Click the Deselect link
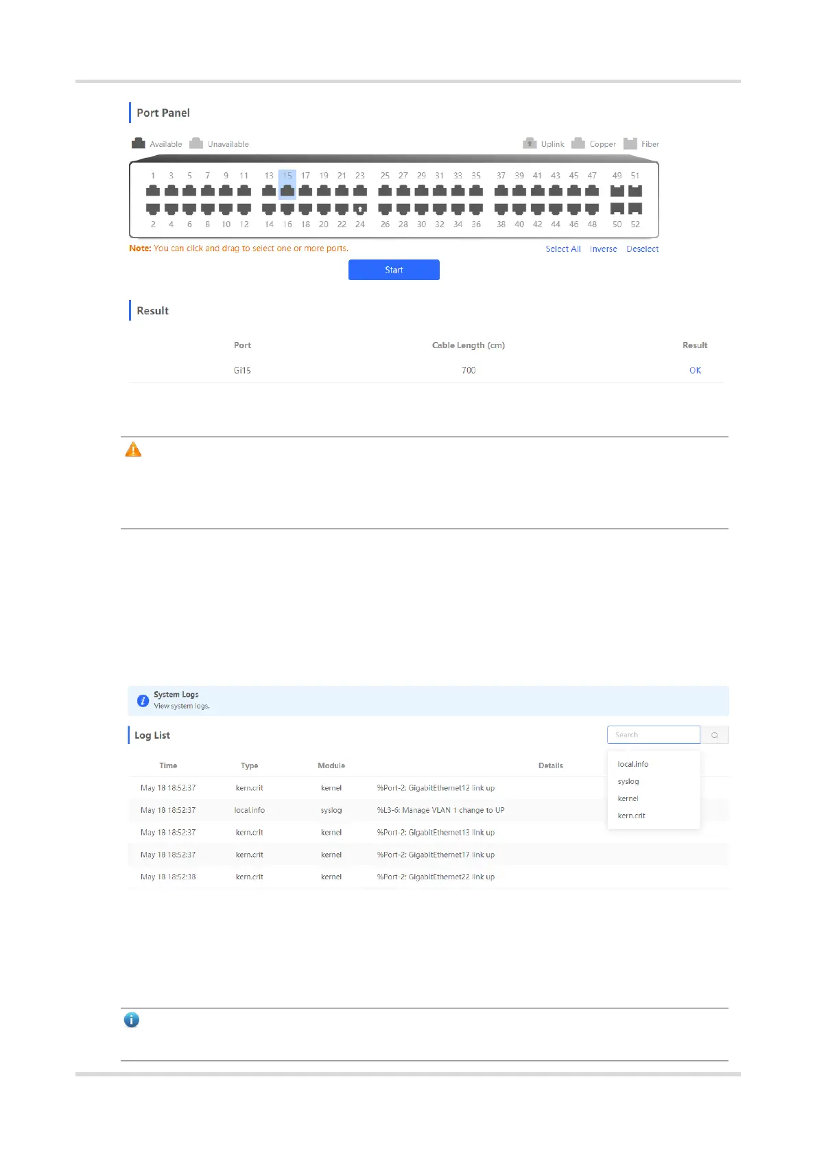Viewport: 817px width, 1156px height. [x=643, y=249]
